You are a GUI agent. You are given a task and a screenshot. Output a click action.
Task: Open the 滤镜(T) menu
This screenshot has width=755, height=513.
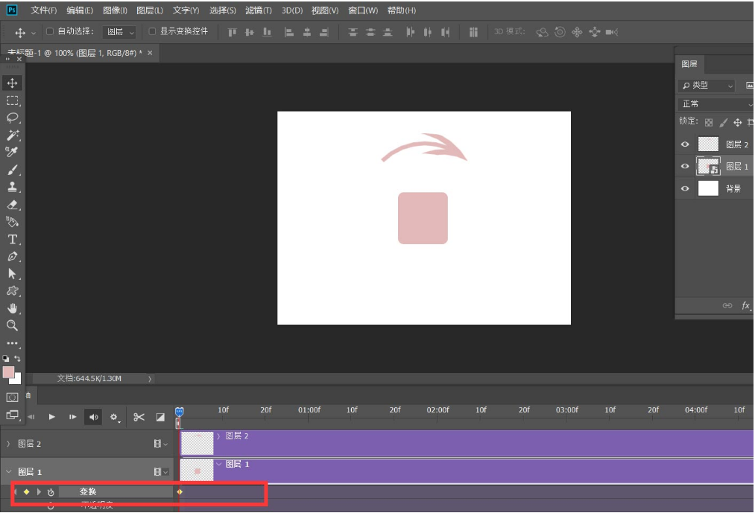[x=259, y=10]
